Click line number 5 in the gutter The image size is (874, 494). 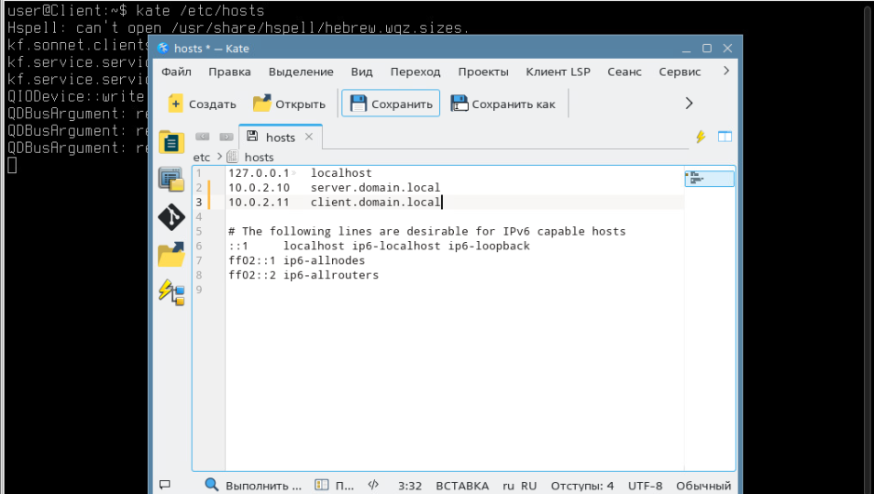click(199, 231)
